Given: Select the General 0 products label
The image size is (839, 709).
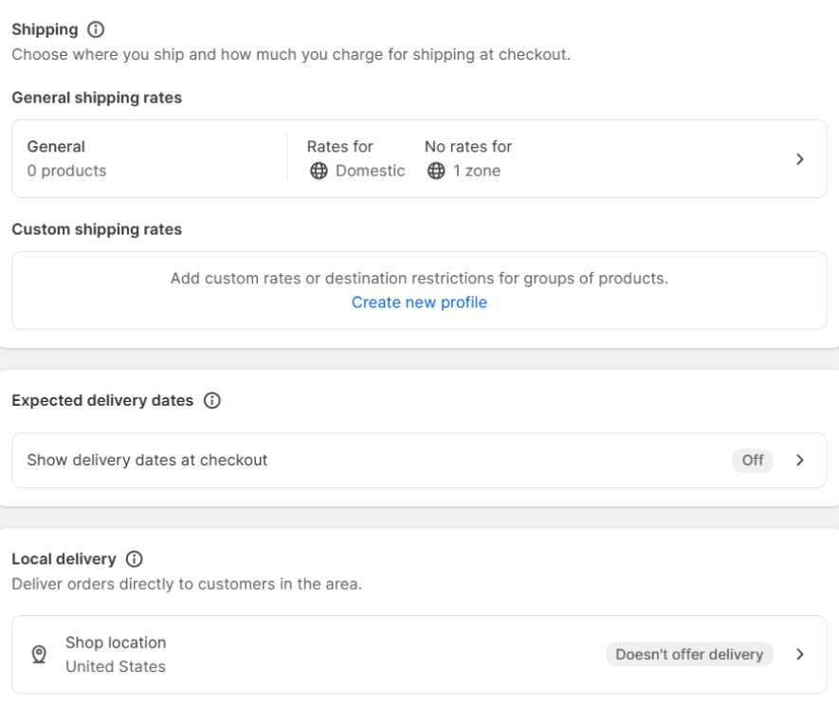Looking at the screenshot, I should click(x=67, y=159).
